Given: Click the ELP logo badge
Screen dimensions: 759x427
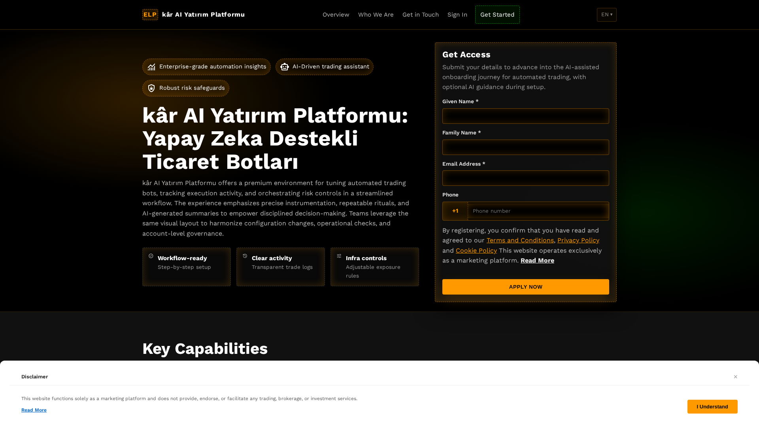Looking at the screenshot, I should click(150, 15).
